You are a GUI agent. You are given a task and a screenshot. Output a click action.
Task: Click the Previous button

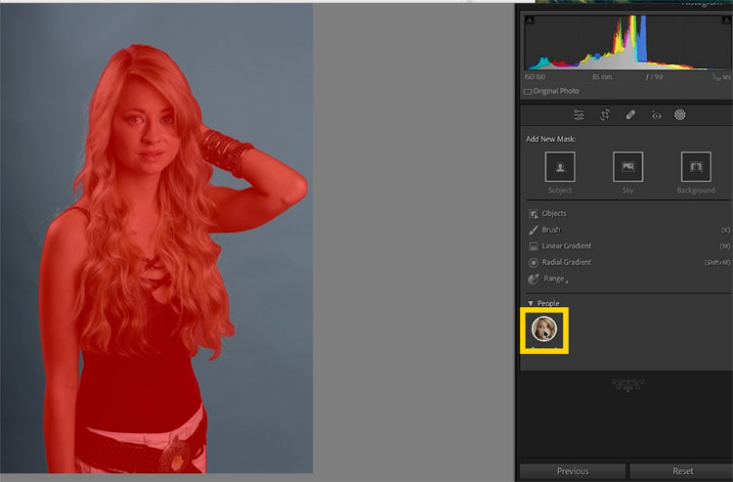(573, 471)
